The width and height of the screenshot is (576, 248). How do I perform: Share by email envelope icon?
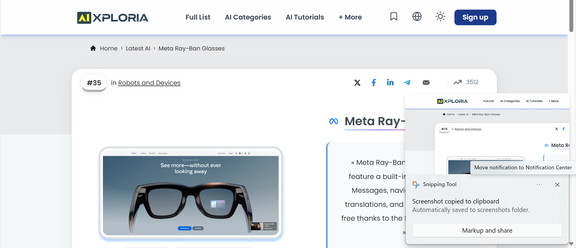coord(426,83)
